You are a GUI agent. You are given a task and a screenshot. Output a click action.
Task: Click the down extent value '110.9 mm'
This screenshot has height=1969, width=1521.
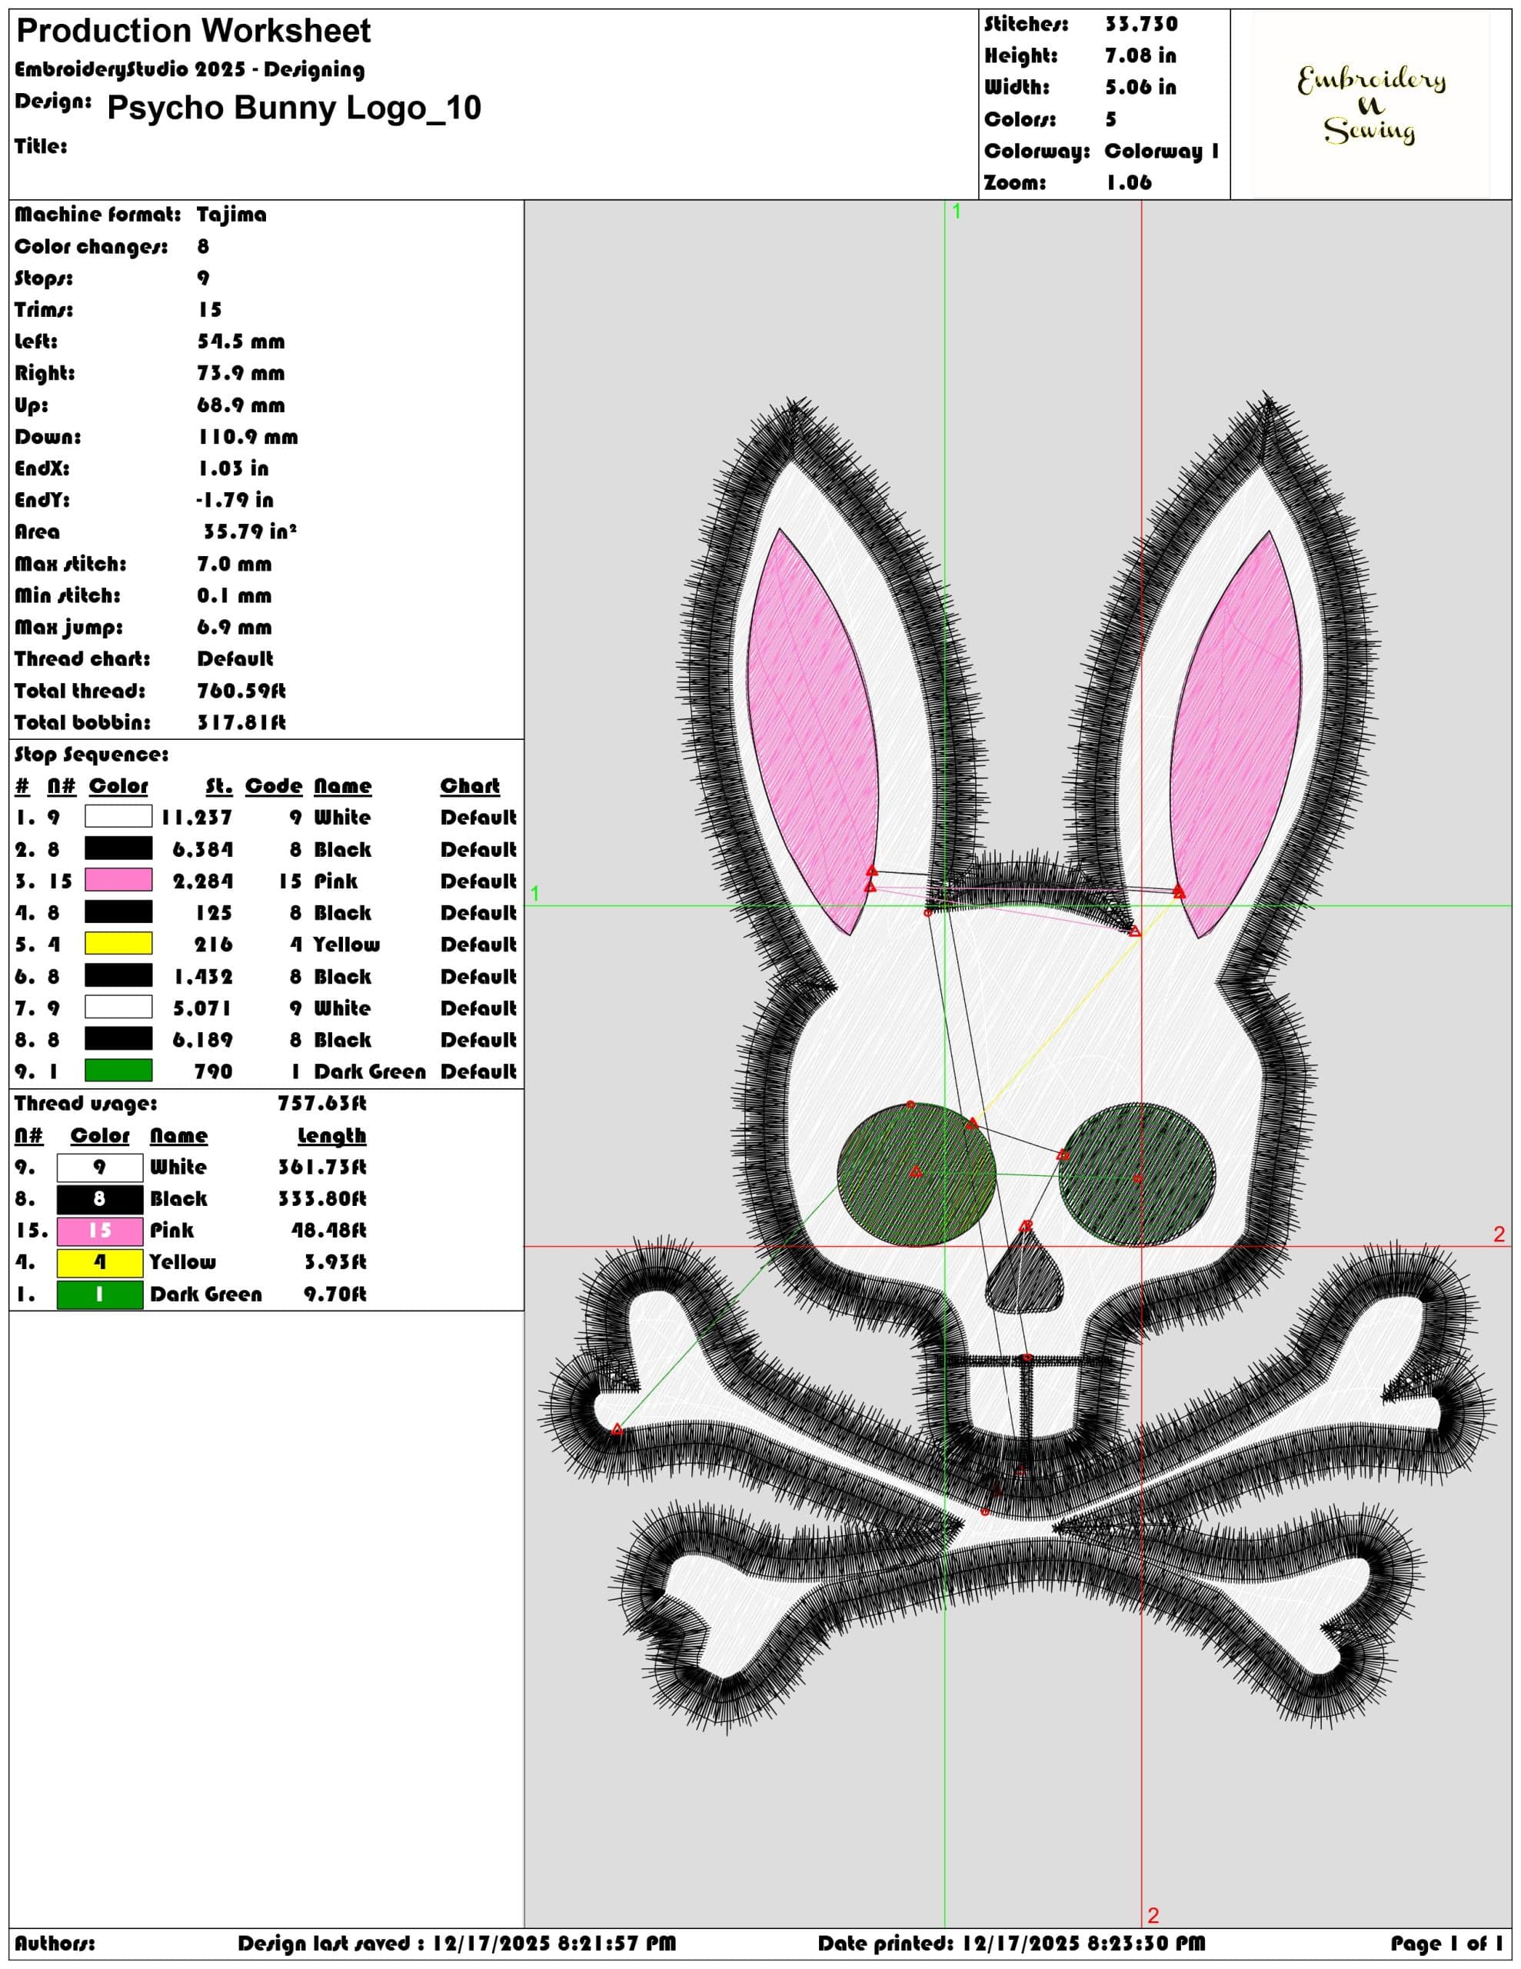click(248, 436)
